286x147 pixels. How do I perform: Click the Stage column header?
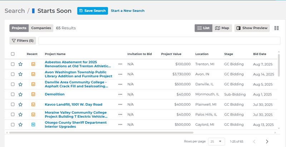coord(228,54)
